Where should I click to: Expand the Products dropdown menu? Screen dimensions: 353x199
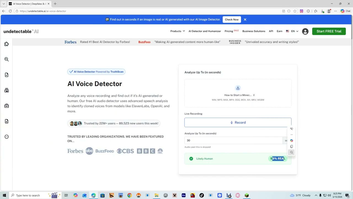[177, 31]
